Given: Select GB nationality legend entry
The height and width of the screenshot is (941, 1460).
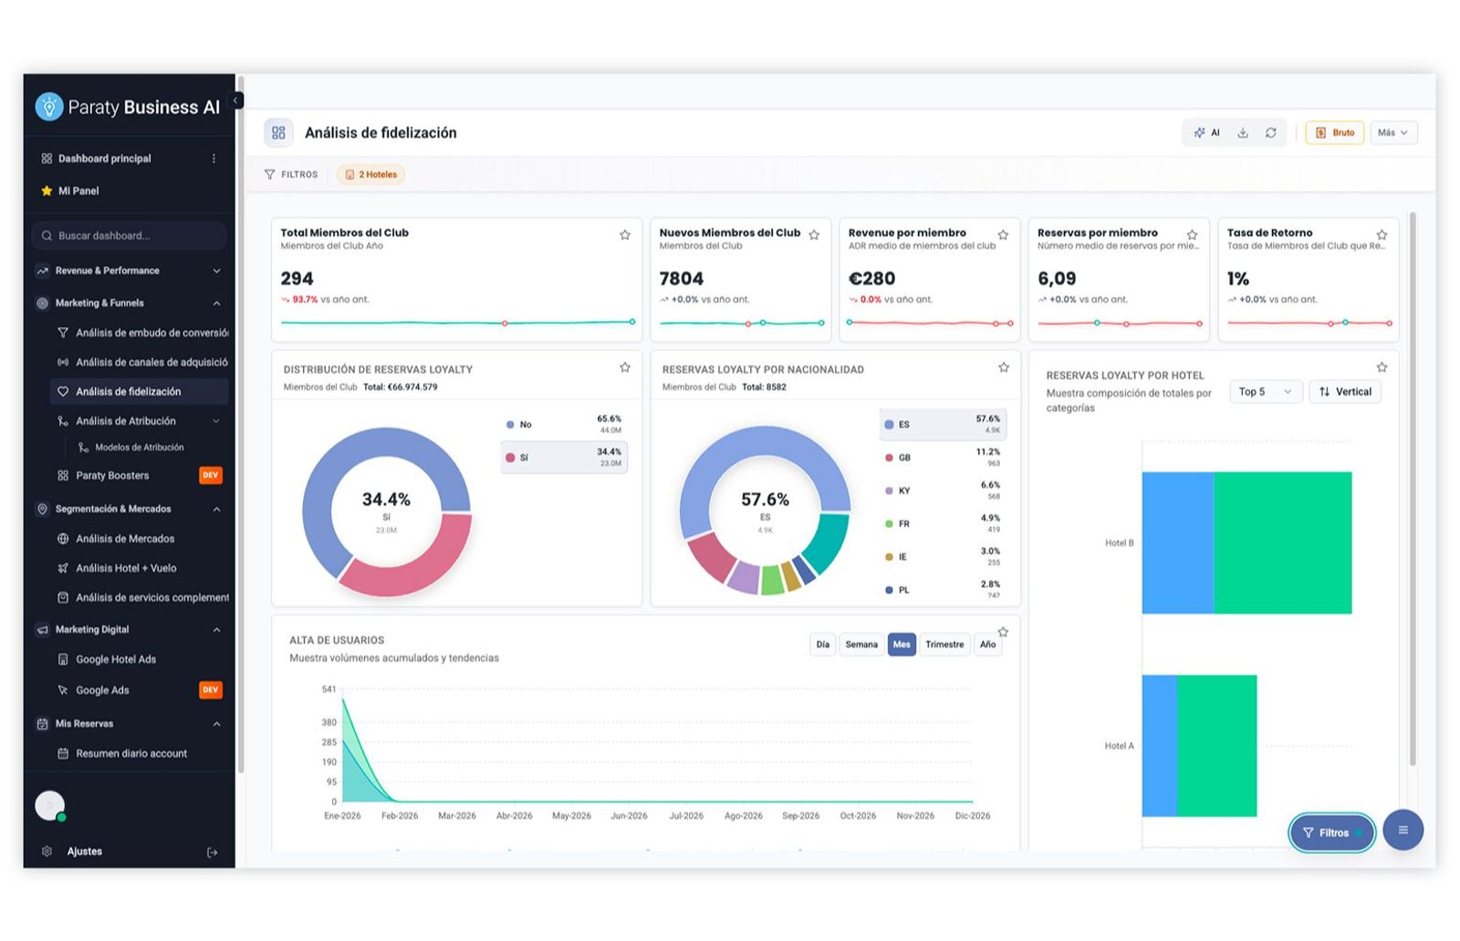Looking at the screenshot, I should point(942,458).
